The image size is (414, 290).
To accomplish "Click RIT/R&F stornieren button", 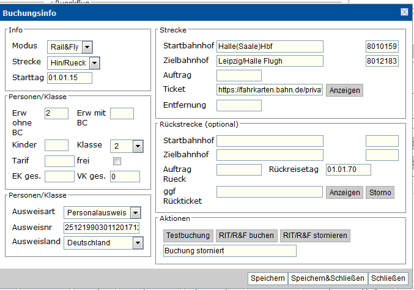I will point(316,236).
